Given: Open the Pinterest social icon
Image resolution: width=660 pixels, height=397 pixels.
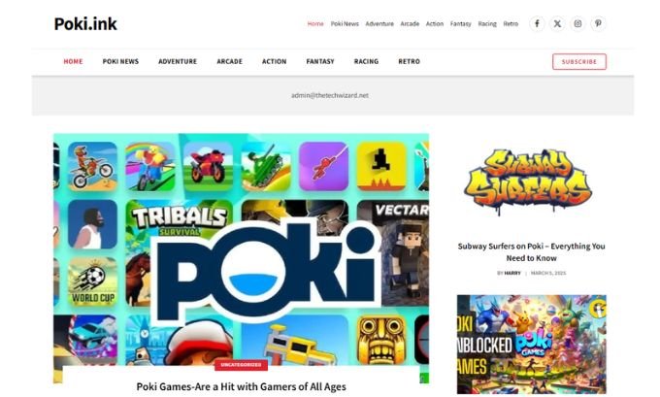Looking at the screenshot, I should (598, 23).
